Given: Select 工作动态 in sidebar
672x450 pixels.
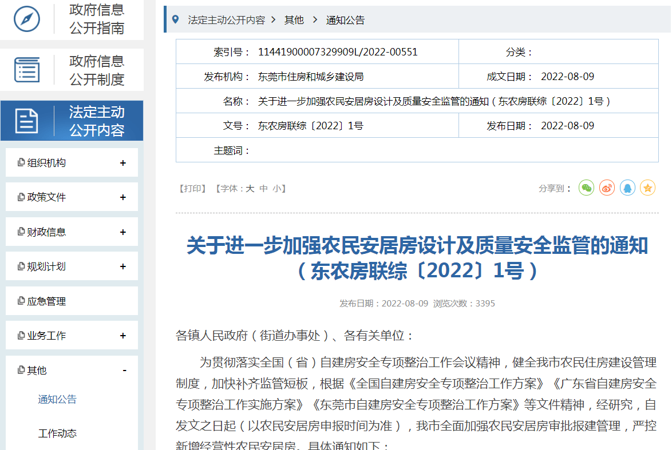Looking at the screenshot, I should point(57,433).
